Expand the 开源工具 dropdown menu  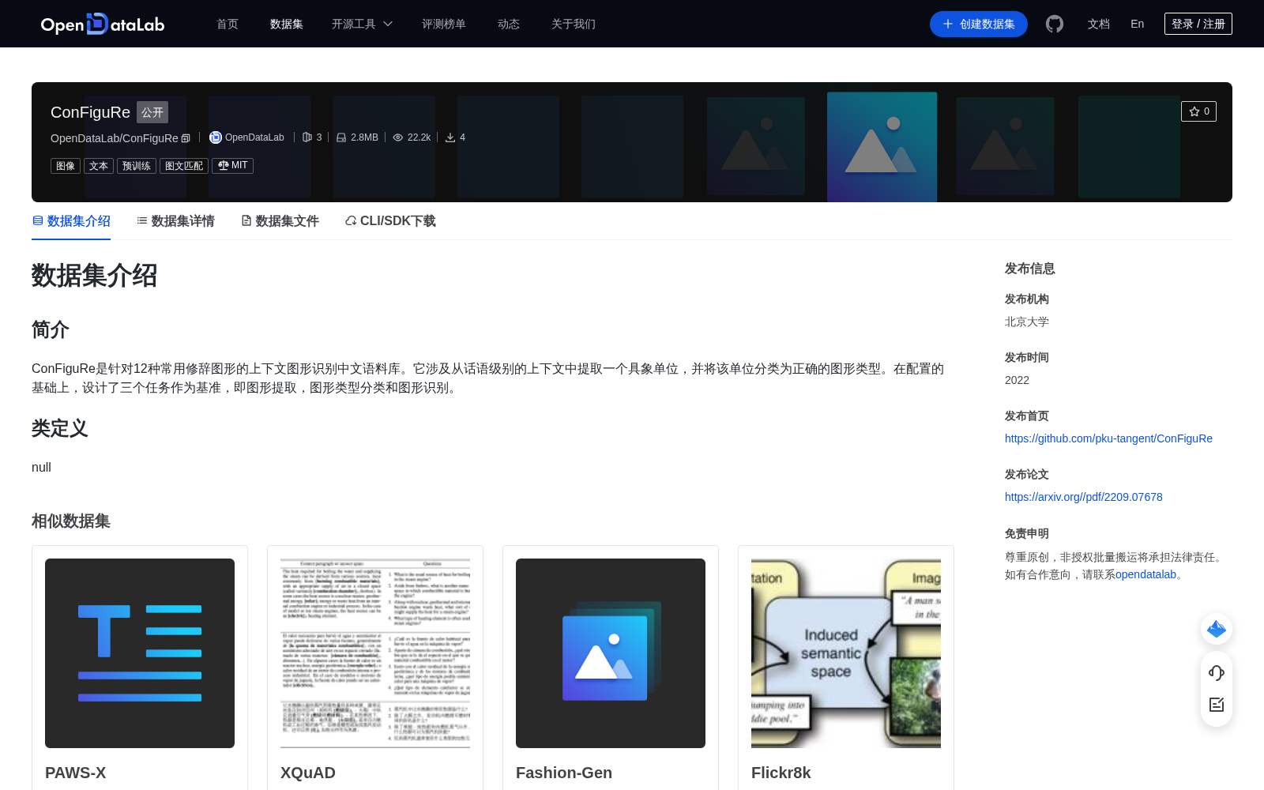point(362,24)
